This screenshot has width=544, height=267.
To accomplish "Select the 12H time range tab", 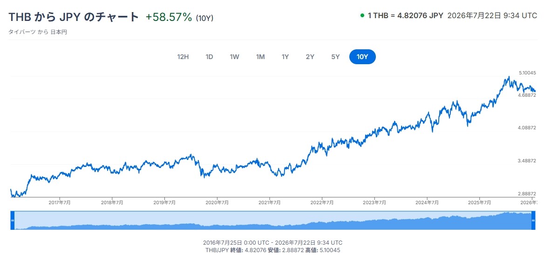I will pos(183,57).
